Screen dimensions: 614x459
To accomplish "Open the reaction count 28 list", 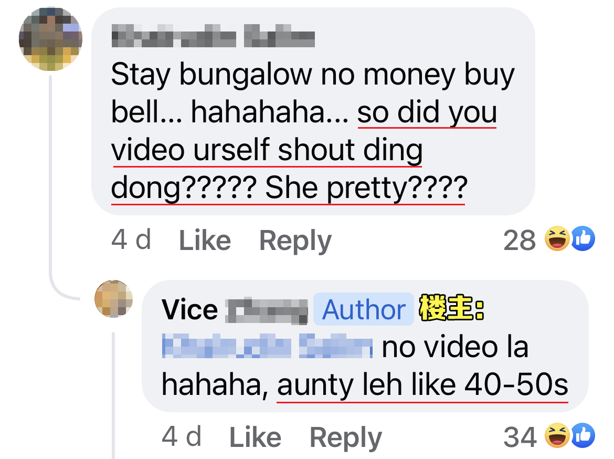I will click(x=520, y=240).
